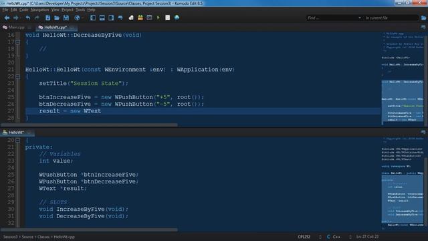
Task: Open the Help menu
Action: 91,10
